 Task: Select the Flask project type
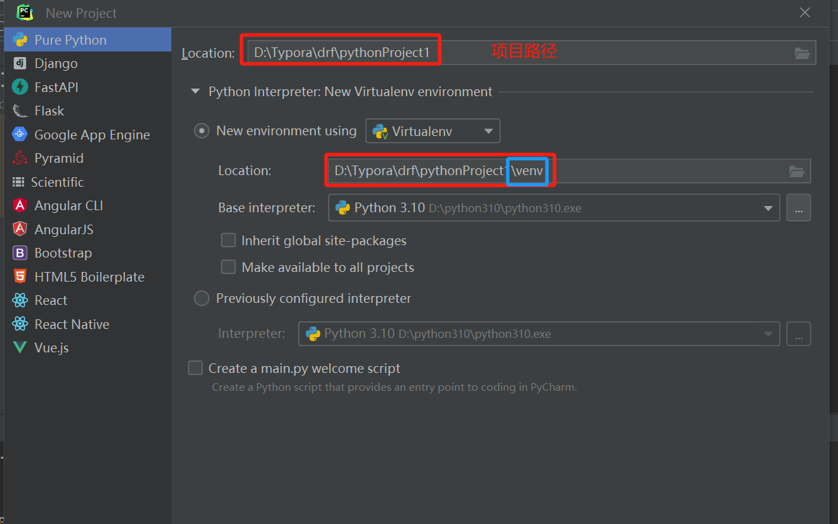click(x=50, y=111)
